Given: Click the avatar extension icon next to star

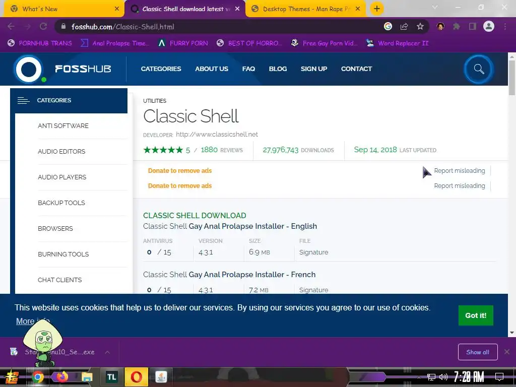Looking at the screenshot, I should pos(440,27).
